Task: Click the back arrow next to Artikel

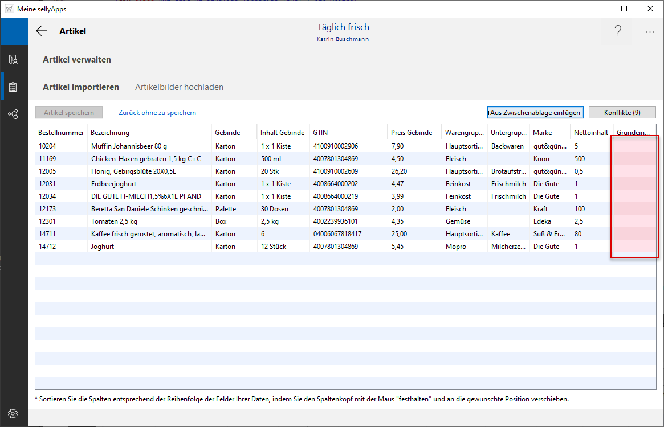Action: click(42, 31)
